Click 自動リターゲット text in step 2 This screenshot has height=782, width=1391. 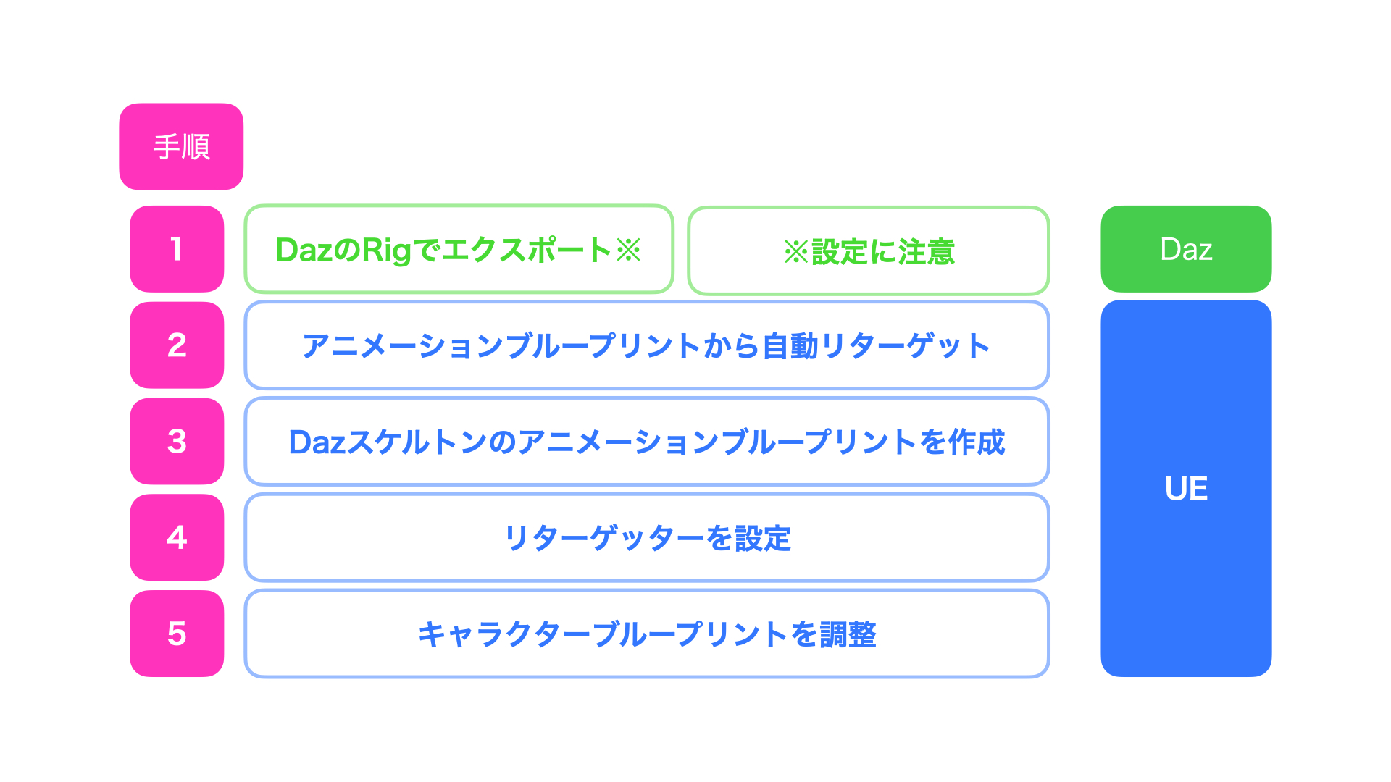[876, 345]
